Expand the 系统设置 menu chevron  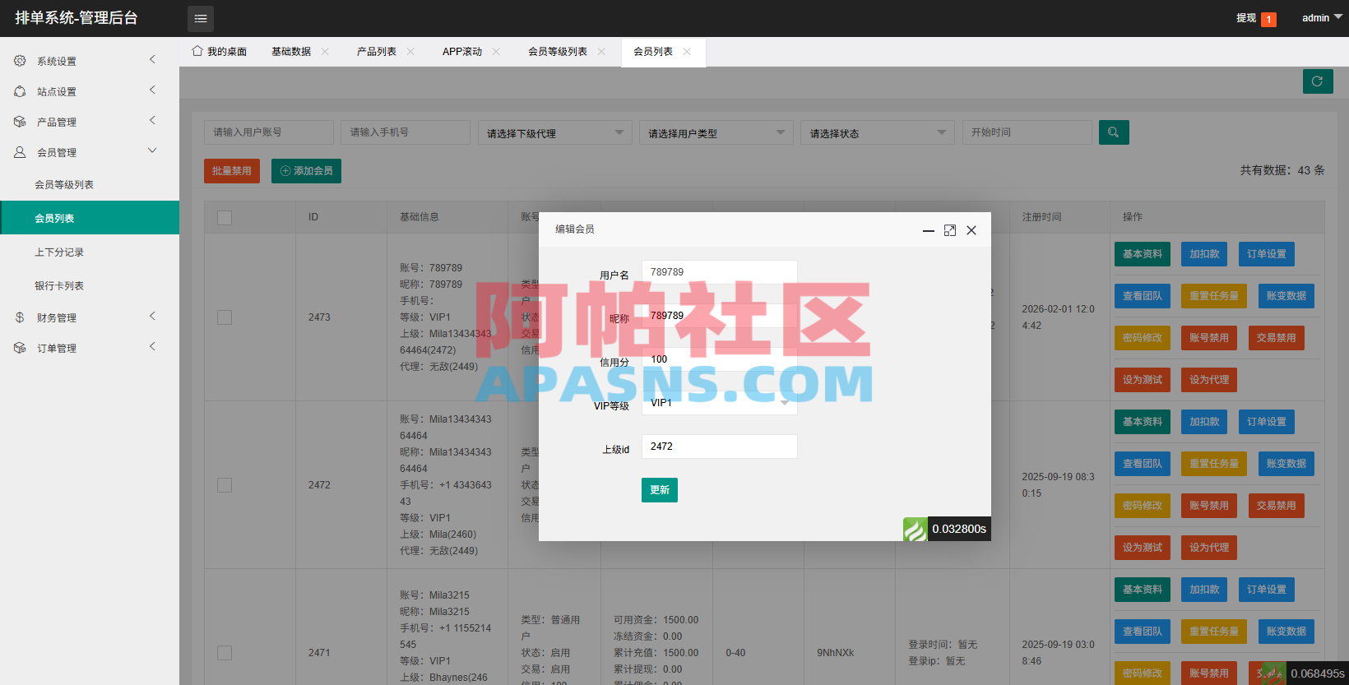pos(152,59)
